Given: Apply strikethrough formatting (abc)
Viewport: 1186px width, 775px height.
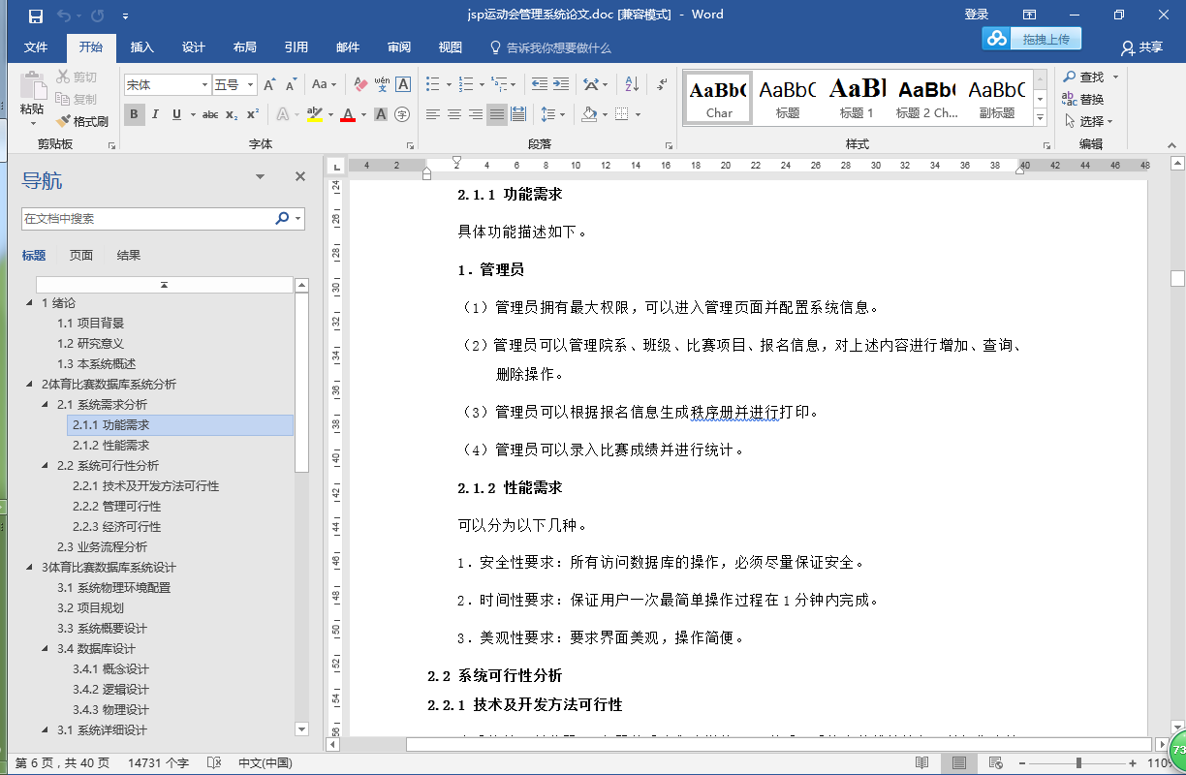Looking at the screenshot, I should (x=210, y=114).
